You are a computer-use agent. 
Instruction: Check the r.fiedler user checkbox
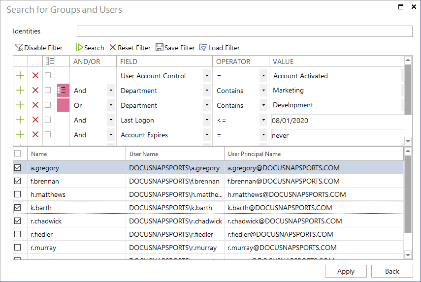(x=17, y=234)
